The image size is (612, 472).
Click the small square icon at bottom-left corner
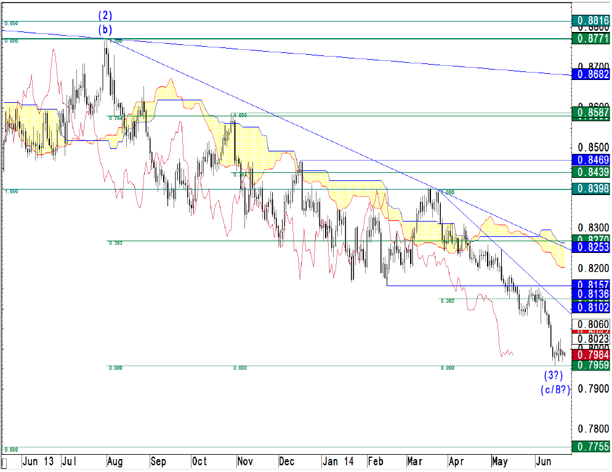pyautogui.click(x=6, y=463)
